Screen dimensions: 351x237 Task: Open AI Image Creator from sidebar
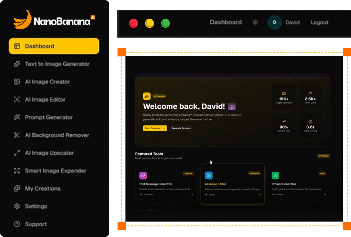47,82
